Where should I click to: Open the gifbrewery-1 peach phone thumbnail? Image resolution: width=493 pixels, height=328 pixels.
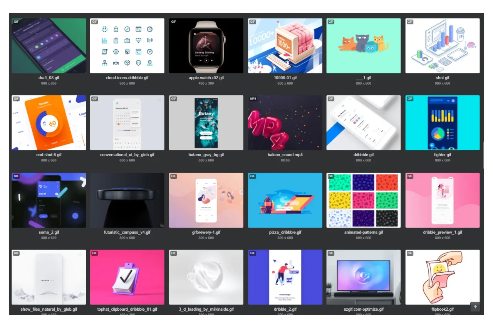click(x=206, y=200)
